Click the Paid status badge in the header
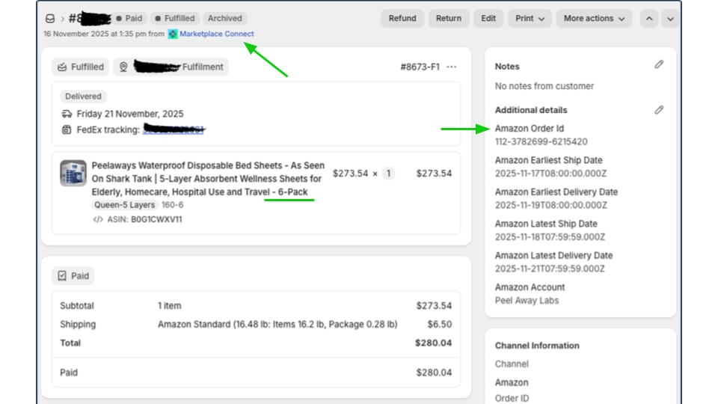The image size is (718, 404). tap(129, 18)
